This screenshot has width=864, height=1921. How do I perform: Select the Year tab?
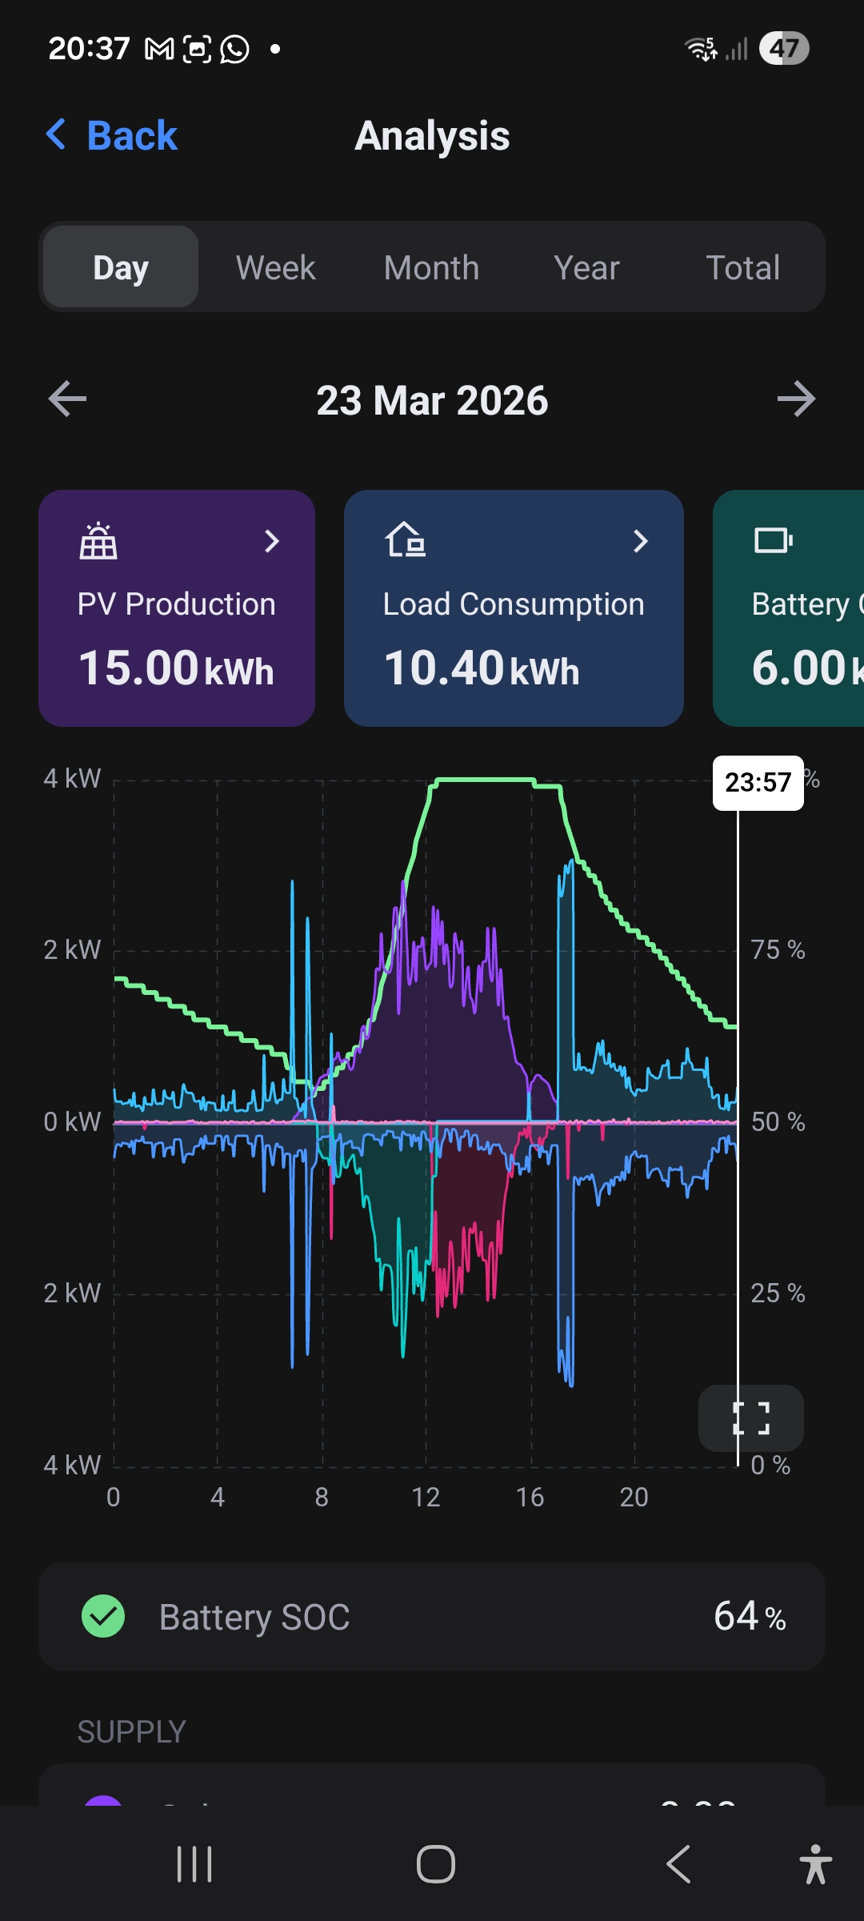586,267
